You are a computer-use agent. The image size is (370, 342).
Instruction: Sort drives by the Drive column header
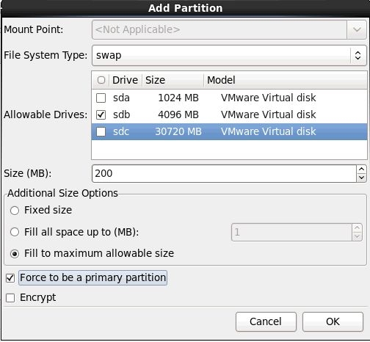126,80
